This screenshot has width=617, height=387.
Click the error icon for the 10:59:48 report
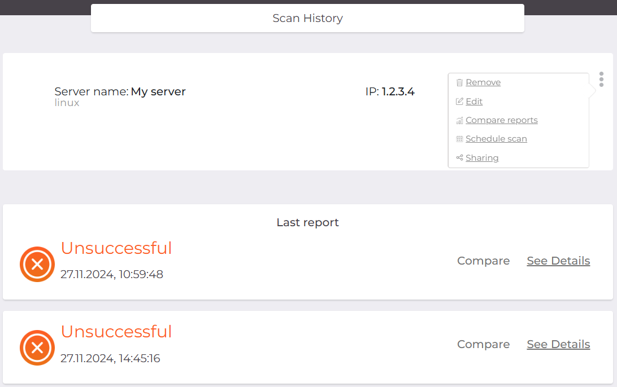click(x=37, y=264)
